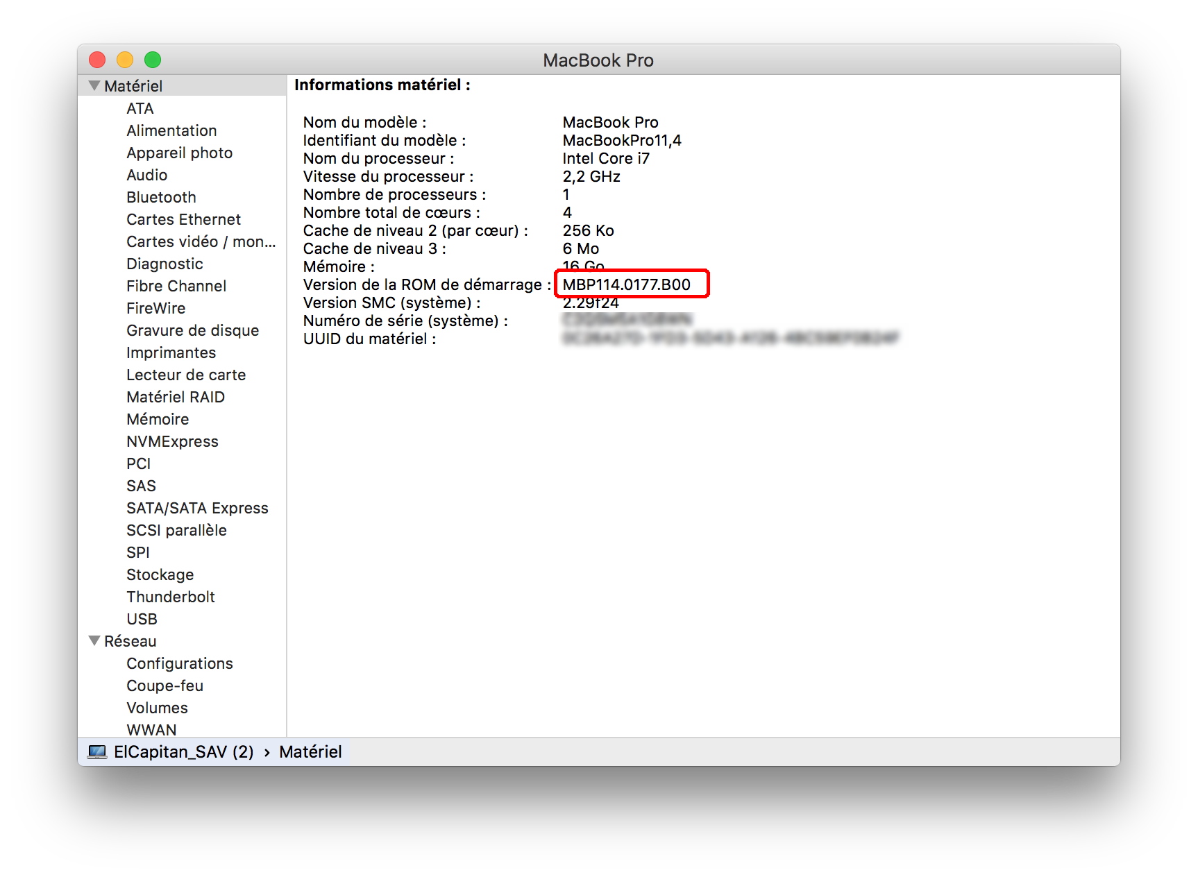Show Lecteur de carte details
1198x877 pixels.
tap(186, 375)
